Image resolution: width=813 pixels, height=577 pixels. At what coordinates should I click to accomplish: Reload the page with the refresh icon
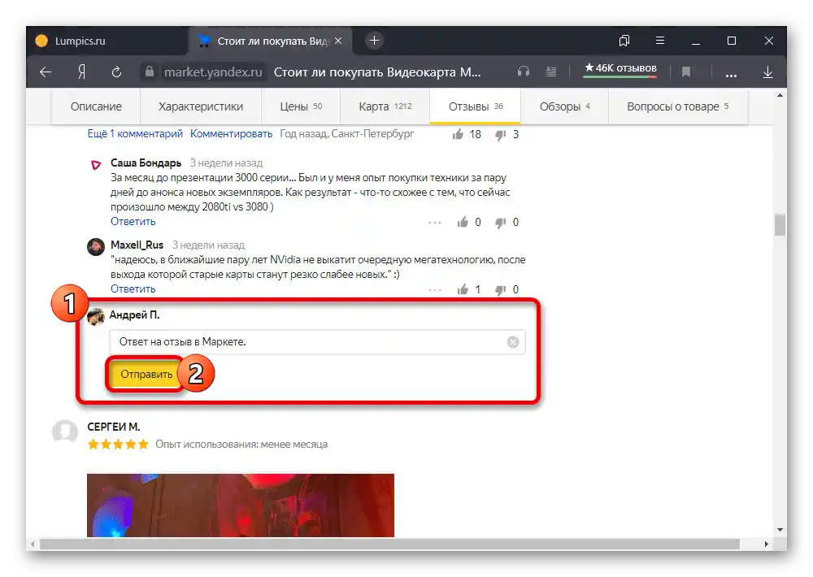pyautogui.click(x=116, y=72)
